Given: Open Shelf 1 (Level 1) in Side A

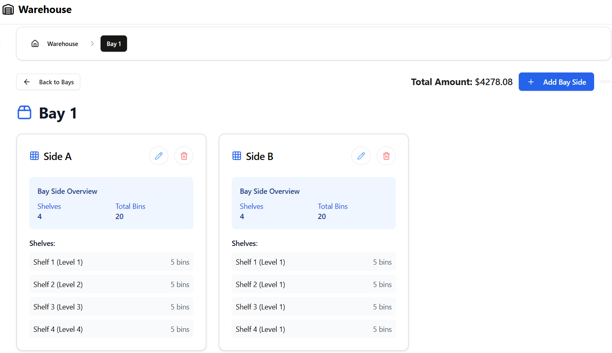Looking at the screenshot, I should [x=111, y=262].
